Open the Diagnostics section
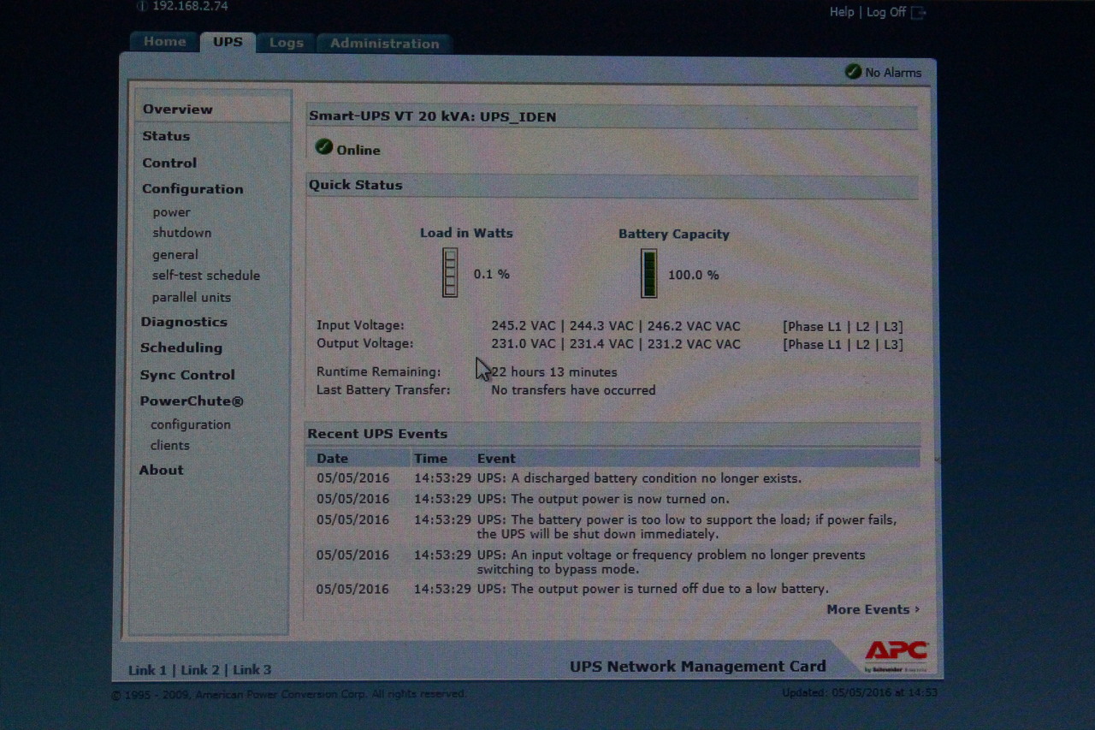The image size is (1095, 730). click(x=184, y=322)
